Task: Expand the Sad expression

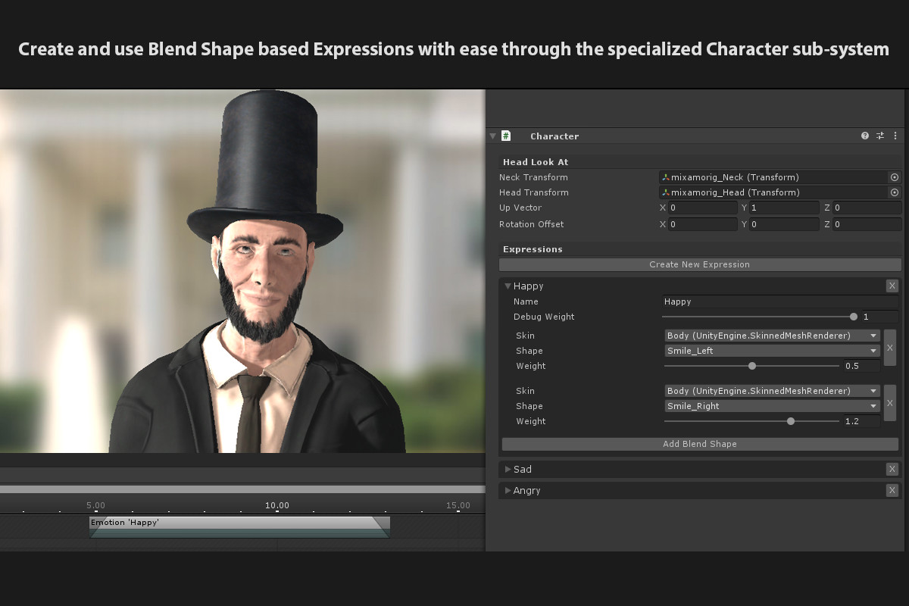Action: coord(508,470)
